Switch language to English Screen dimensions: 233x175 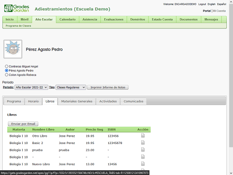[212, 4]
